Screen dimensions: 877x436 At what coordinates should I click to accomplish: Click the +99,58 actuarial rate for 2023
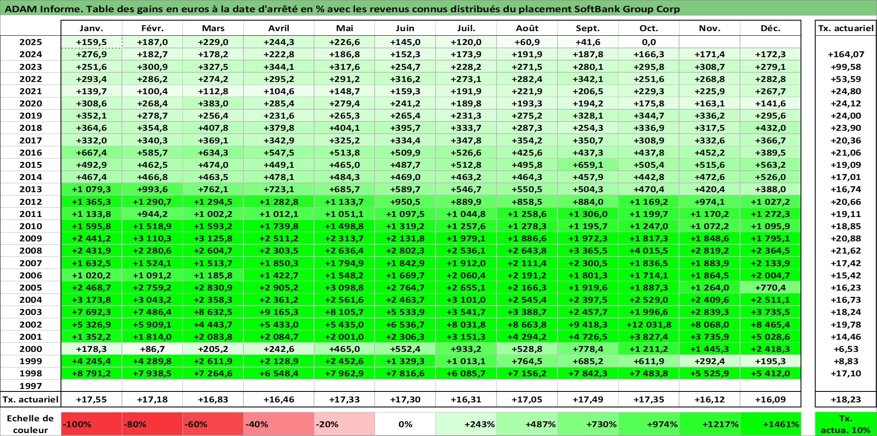coord(845,67)
